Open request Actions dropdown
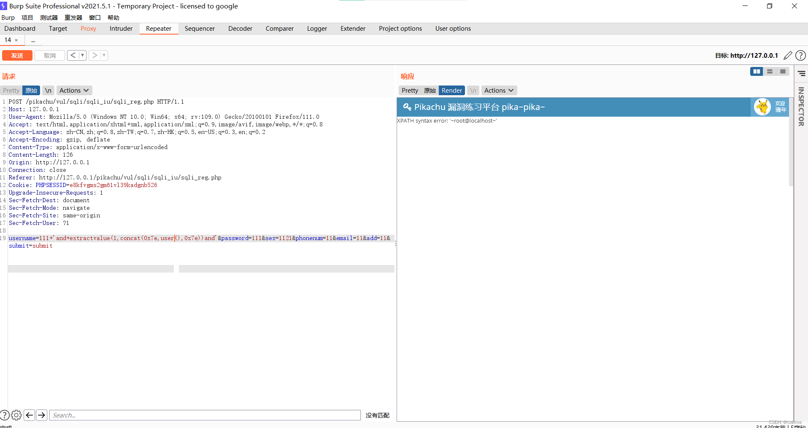 [74, 91]
